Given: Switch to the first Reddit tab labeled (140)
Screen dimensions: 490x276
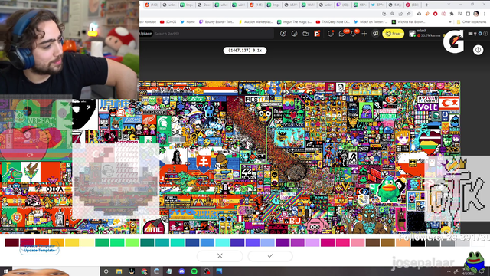Looking at the screenshot, I should (x=152, y=5).
